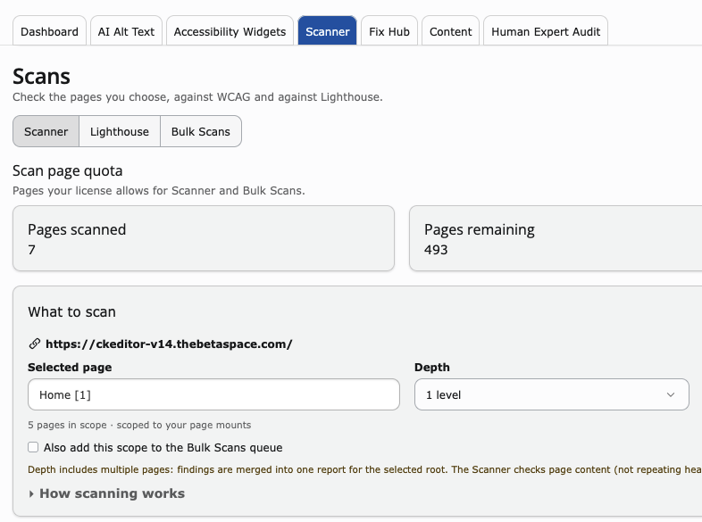Select the Scanner main tab
Image resolution: width=702 pixels, height=522 pixels.
(327, 31)
